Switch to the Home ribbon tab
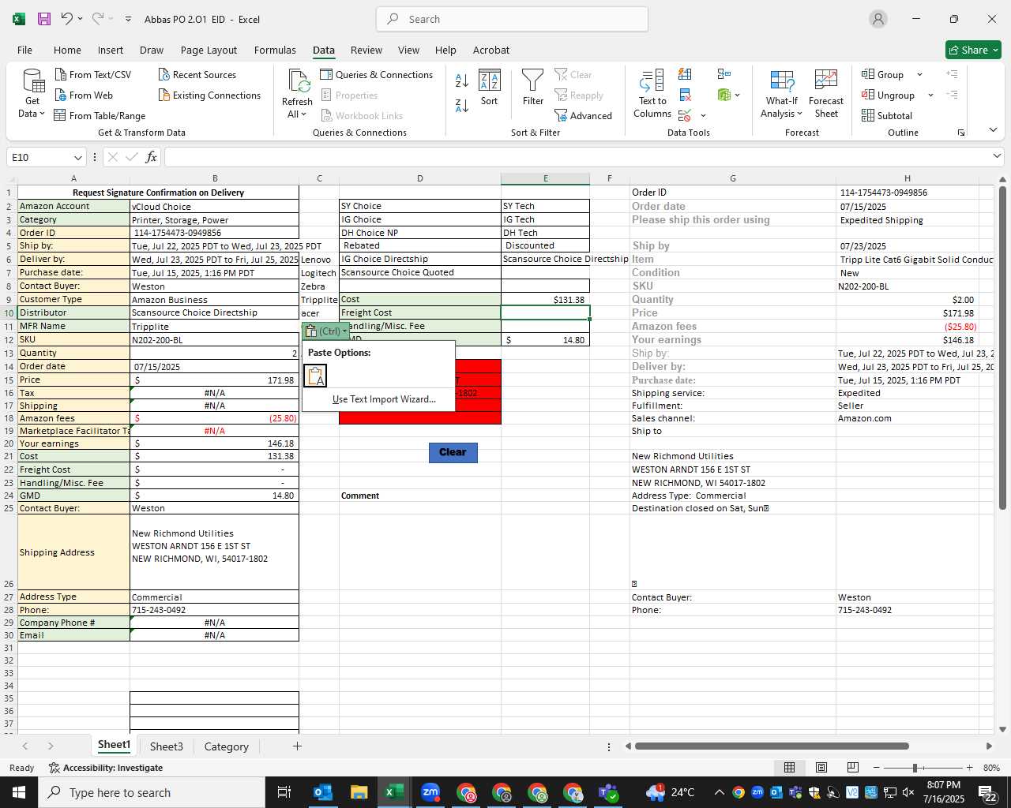Screen dimensions: 1011x808 pos(67,50)
